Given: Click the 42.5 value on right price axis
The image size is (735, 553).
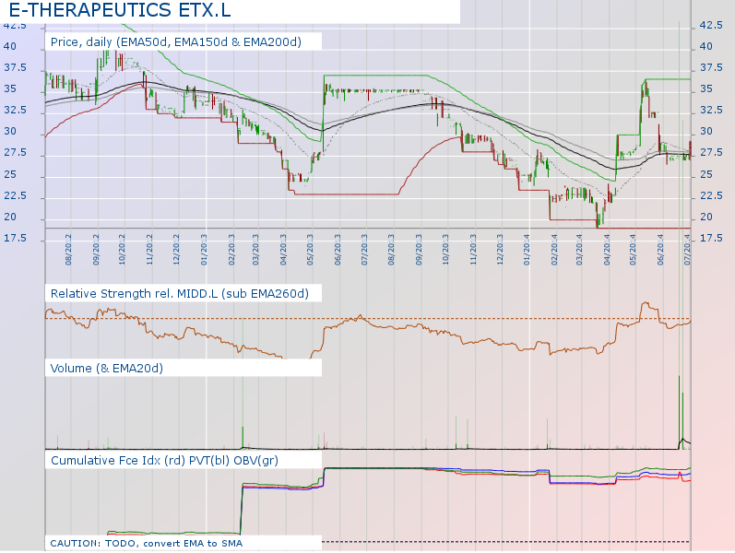Looking at the screenshot, I should pyautogui.click(x=711, y=25).
